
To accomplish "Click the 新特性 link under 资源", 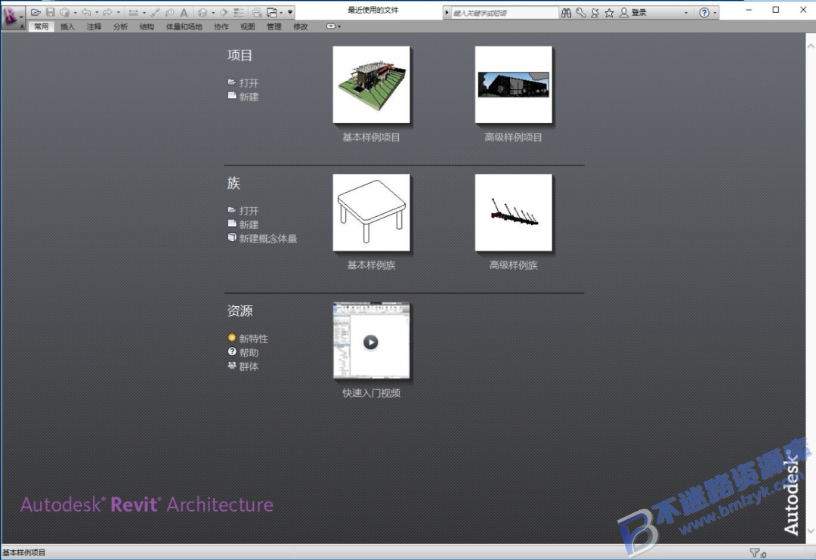I will (253, 339).
